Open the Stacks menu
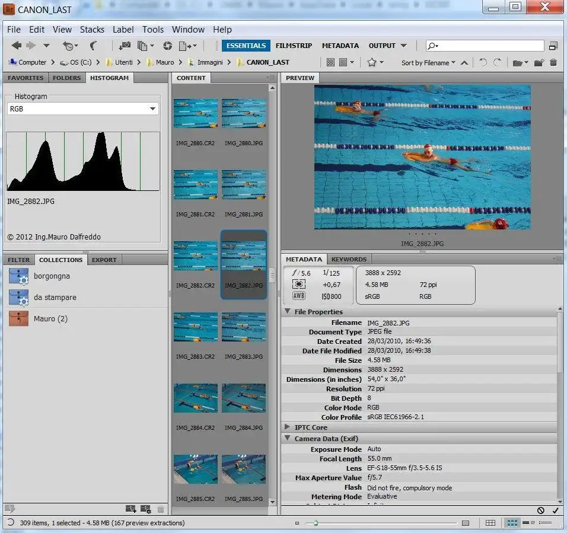Viewport: 567px width, 533px height. 92,30
